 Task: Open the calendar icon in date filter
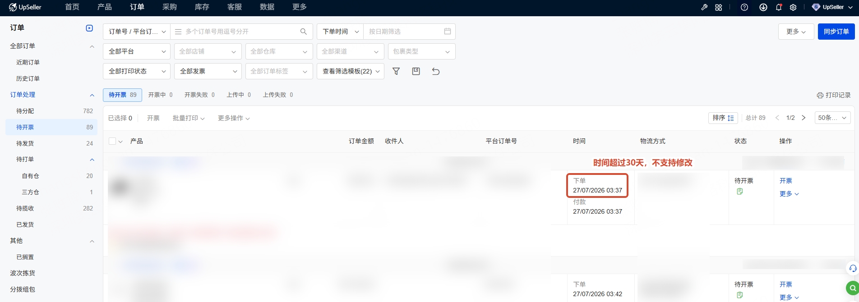(448, 32)
